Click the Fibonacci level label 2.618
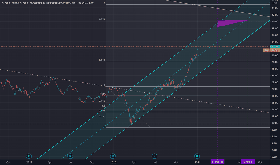This screenshot has width=280, height=165. coord(102,19)
